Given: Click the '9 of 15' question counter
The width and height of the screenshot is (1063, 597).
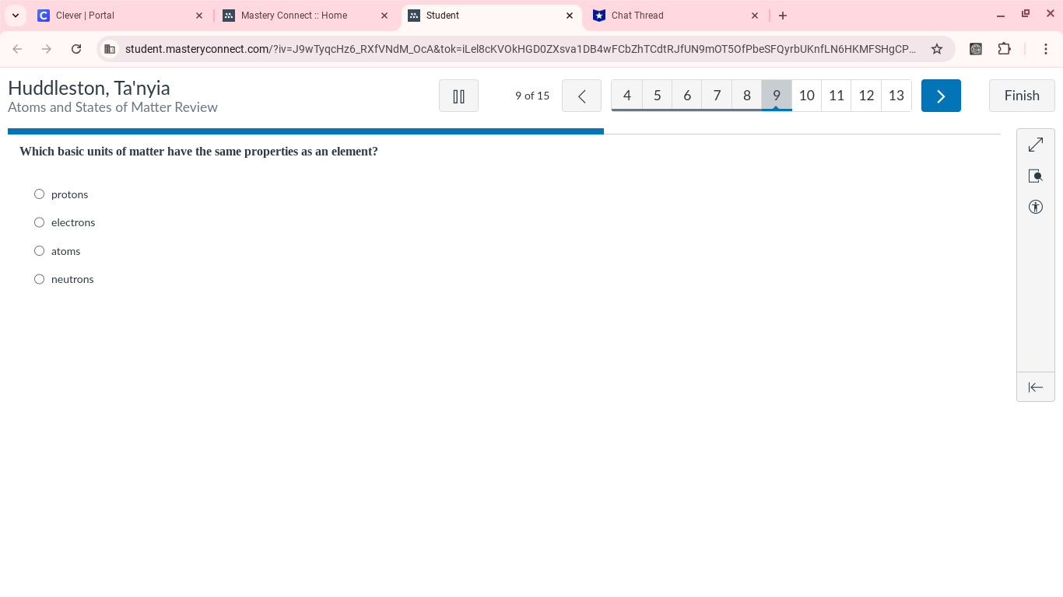Looking at the screenshot, I should 532,96.
